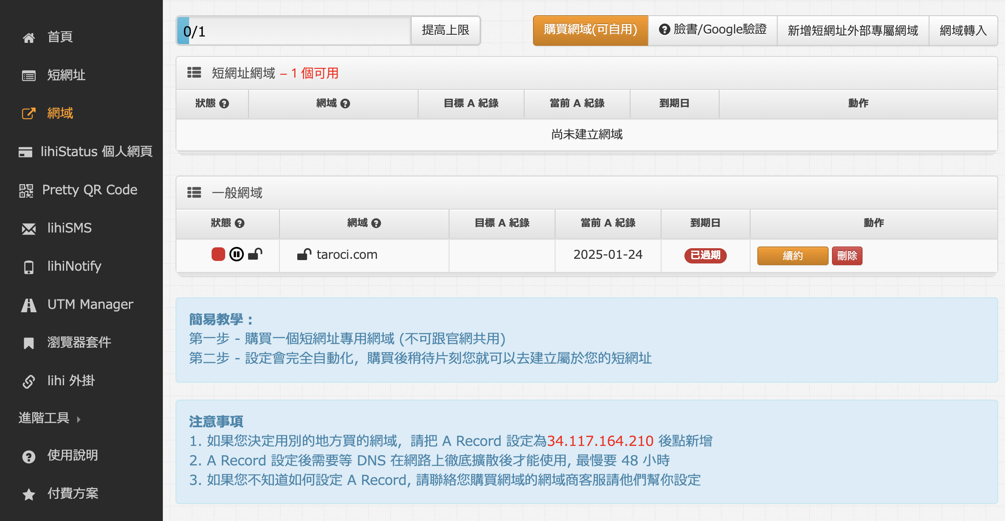Open the 使用說明 menu item
1005x521 pixels.
60,456
